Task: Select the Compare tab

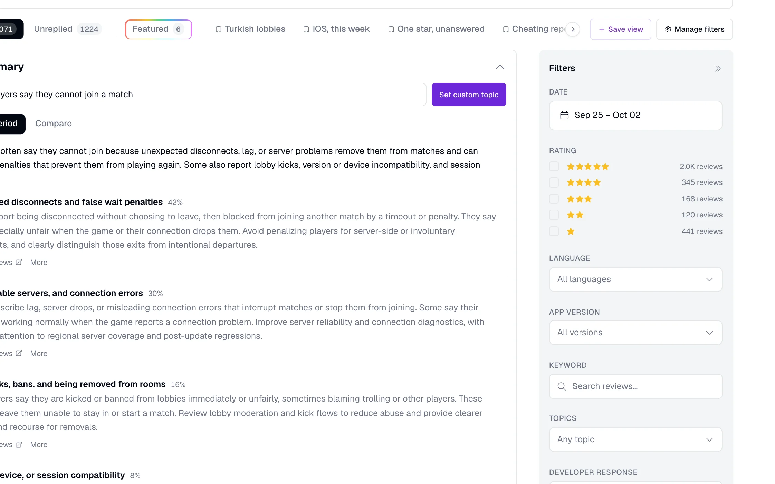Action: tap(54, 124)
